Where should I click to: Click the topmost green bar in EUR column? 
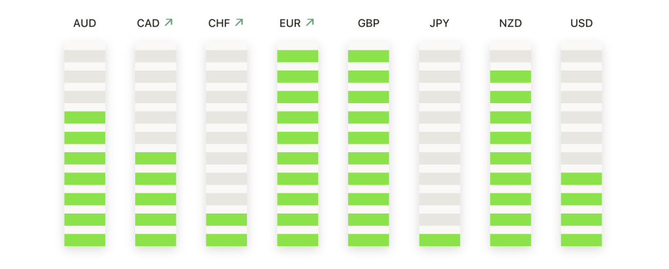point(297,56)
